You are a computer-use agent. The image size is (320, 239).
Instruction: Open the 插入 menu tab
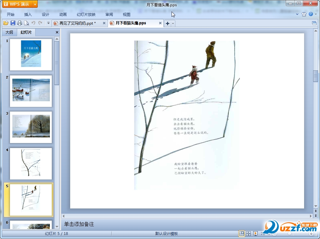[x=28, y=14]
